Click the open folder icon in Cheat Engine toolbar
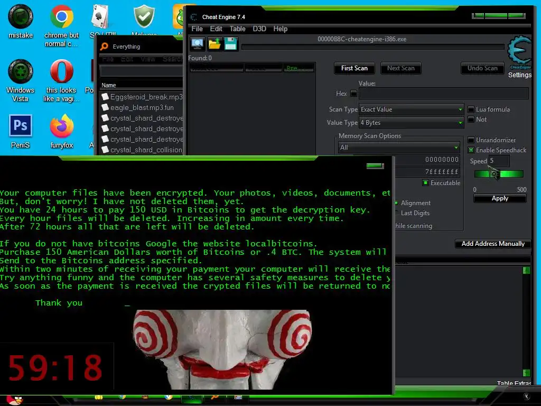 (x=214, y=44)
